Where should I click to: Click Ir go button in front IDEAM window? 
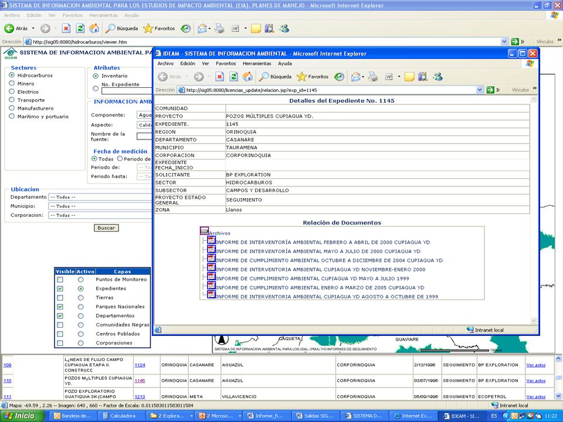493,90
